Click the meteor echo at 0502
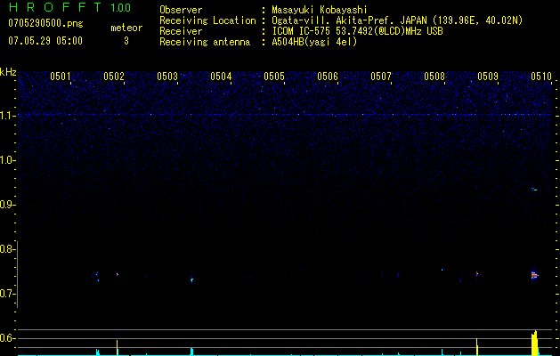The image size is (560, 356). click(x=118, y=275)
